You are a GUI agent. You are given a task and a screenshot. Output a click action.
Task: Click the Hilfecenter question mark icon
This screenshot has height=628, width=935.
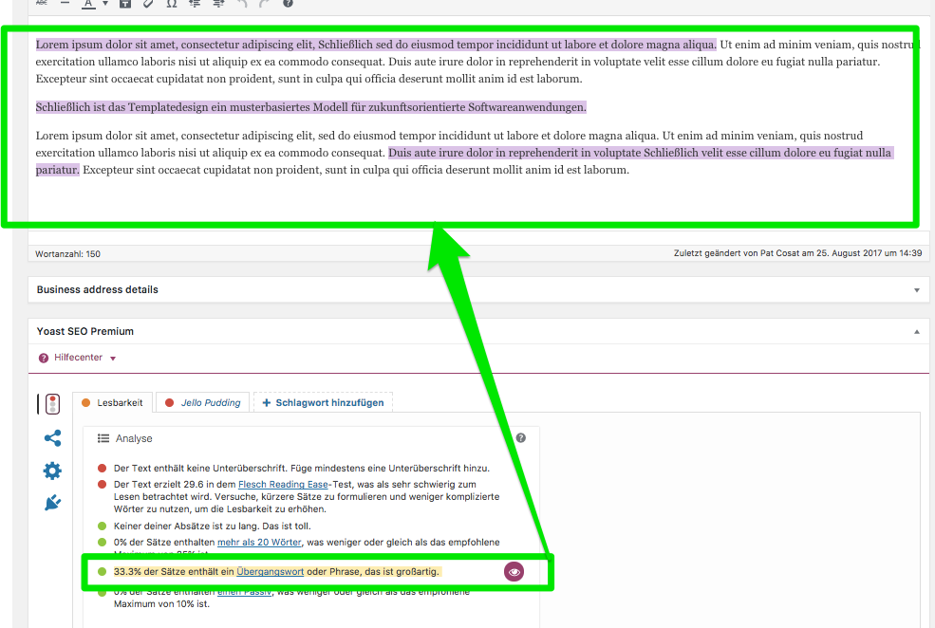tap(44, 358)
